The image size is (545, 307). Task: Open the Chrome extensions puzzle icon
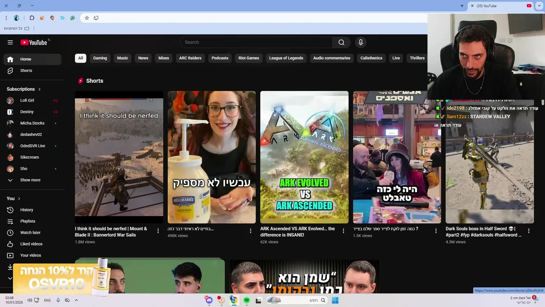pyautogui.click(x=32, y=18)
